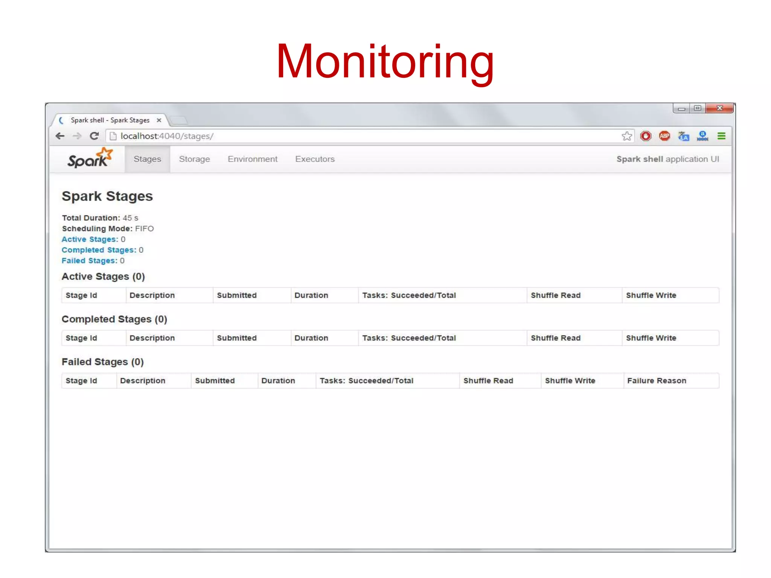The height and width of the screenshot is (578, 771).
Task: Reload the Spark Stages page
Action: coord(94,136)
